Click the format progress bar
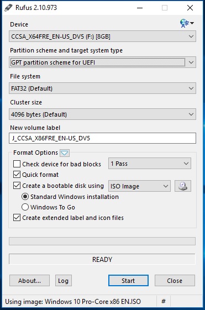Viewport: 205px width, 310px height. 102,241
